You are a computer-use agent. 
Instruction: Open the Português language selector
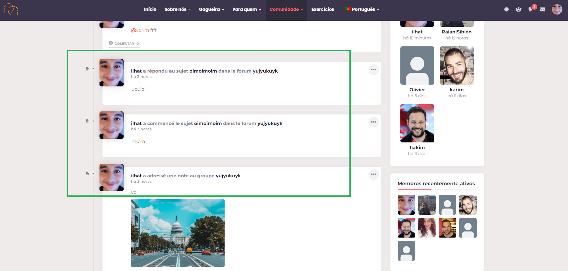pyautogui.click(x=362, y=9)
